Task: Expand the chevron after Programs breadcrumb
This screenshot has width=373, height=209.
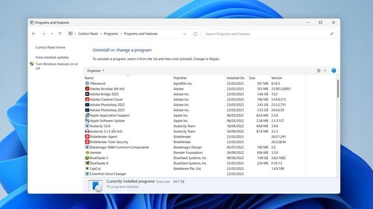Action: [121, 34]
